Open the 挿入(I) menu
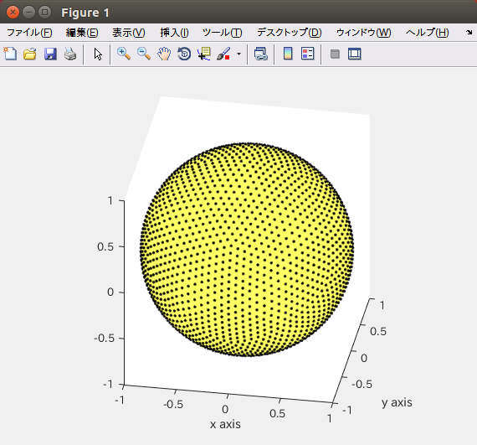The width and height of the screenshot is (477, 445). [174, 33]
